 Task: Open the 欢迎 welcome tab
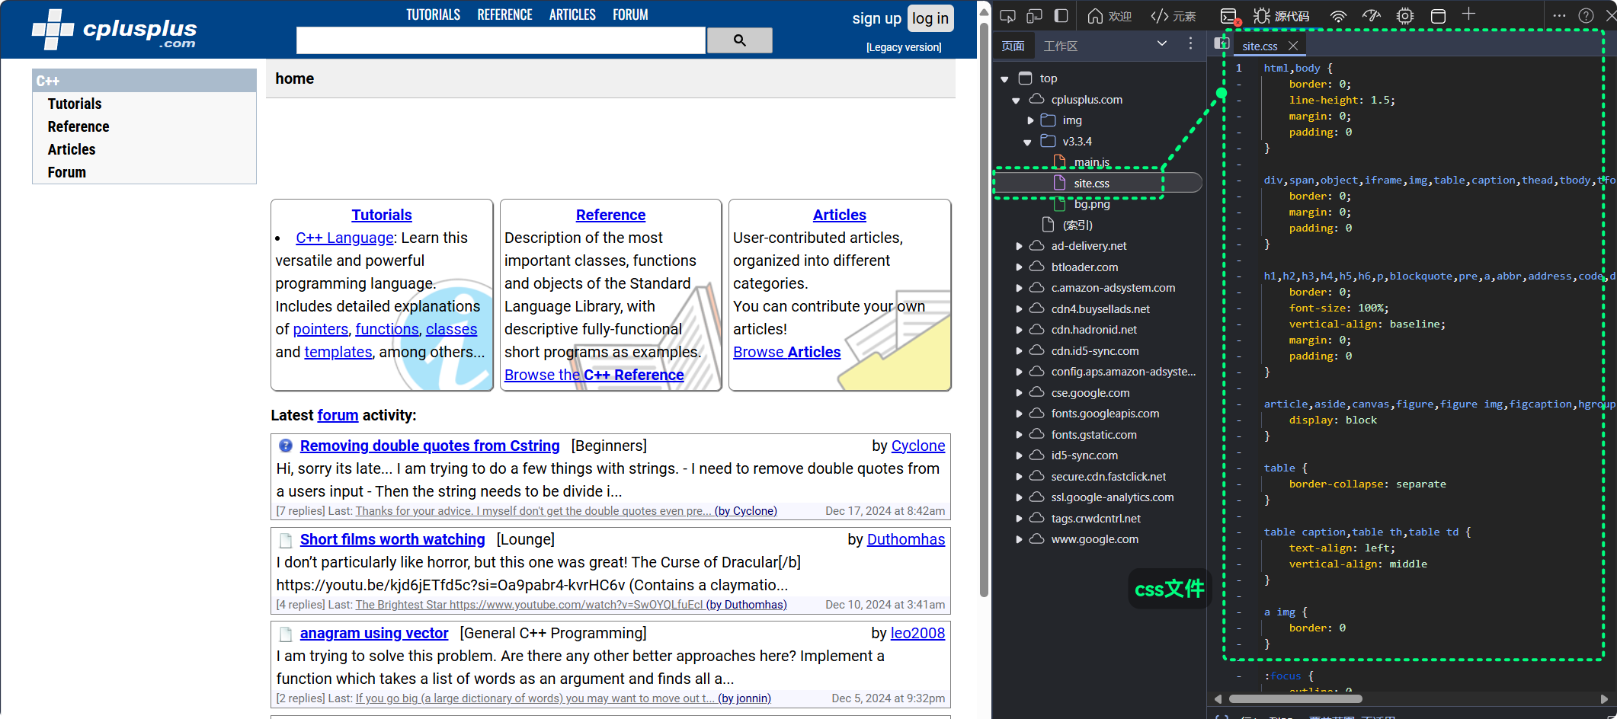(1109, 16)
